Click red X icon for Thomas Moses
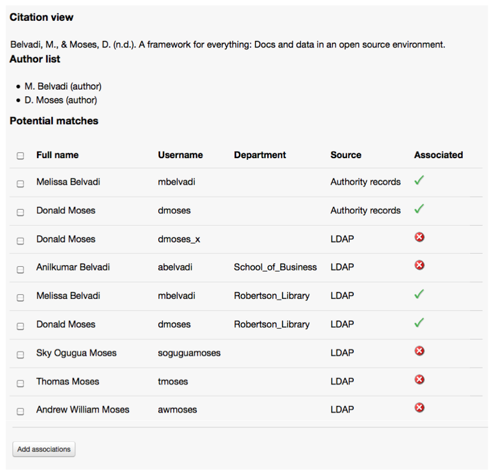Image resolution: width=495 pixels, height=472 pixels. 419,379
